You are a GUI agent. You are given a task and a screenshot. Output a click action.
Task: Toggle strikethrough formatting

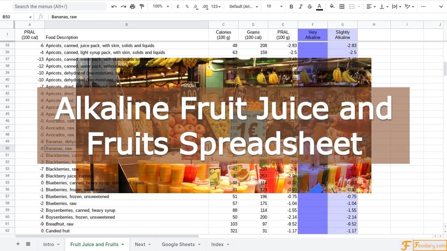310,6
